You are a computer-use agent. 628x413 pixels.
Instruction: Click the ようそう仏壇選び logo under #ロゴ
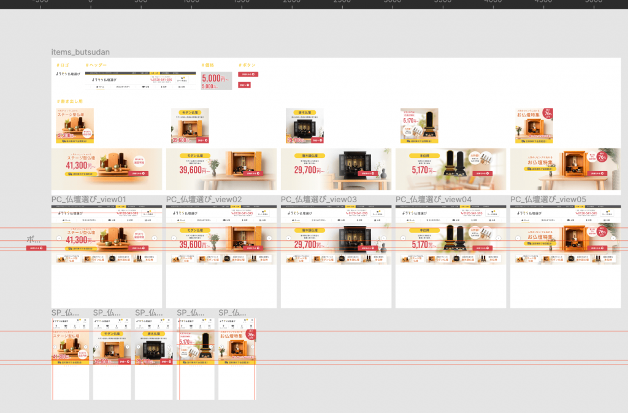tap(67, 74)
